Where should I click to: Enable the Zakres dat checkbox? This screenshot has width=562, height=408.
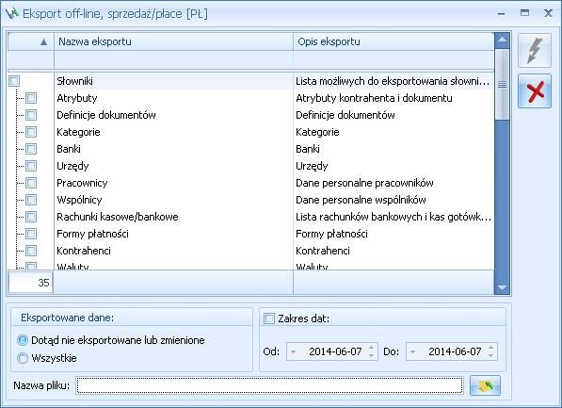coord(269,318)
